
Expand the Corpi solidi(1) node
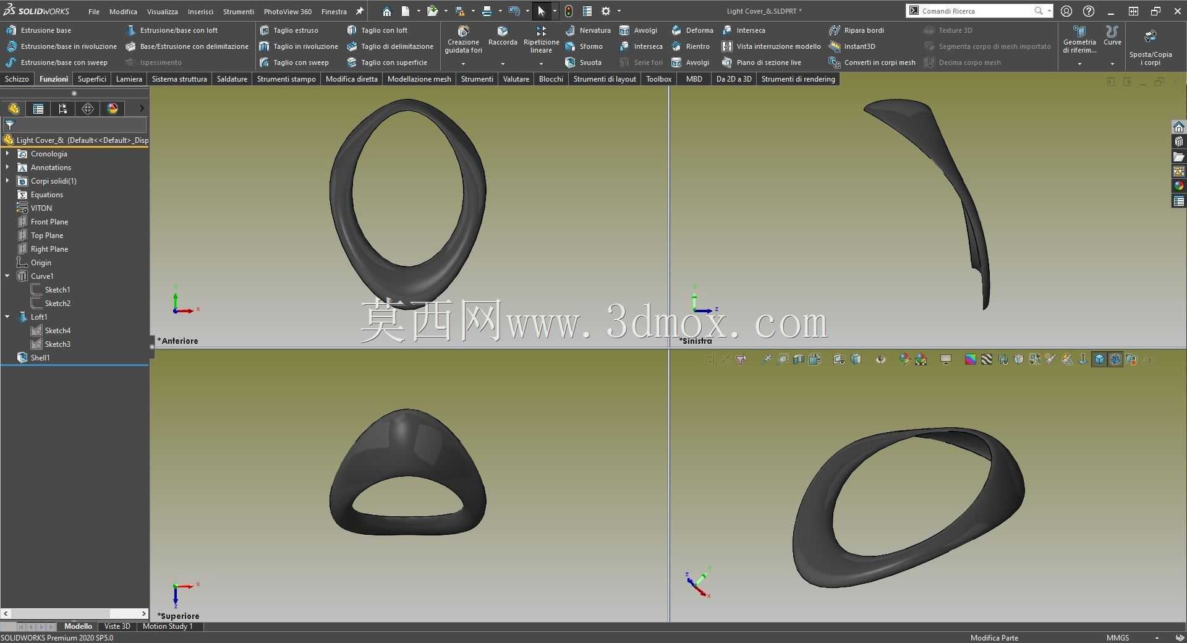(x=7, y=181)
